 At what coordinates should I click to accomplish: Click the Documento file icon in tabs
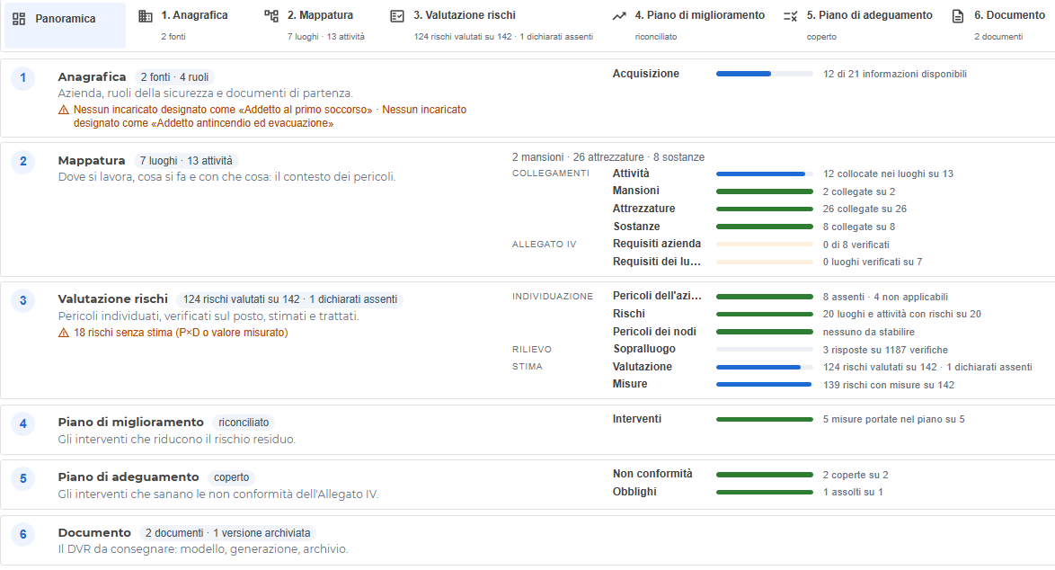coord(957,15)
